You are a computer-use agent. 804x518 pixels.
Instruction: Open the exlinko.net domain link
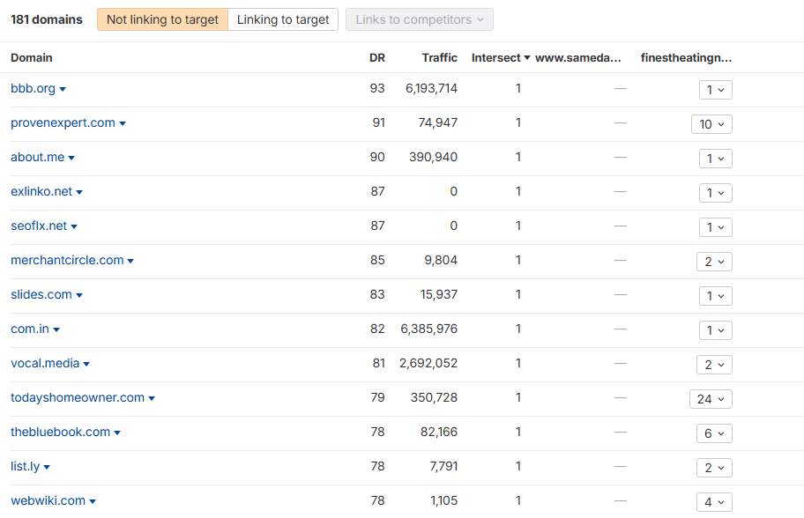(x=41, y=191)
